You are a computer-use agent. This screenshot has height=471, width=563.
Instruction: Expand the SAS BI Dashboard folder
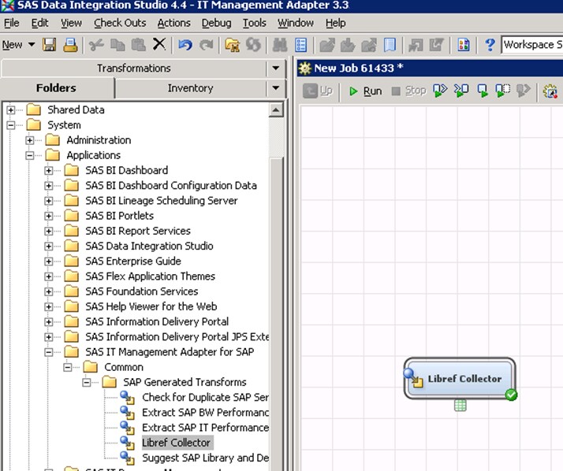[x=49, y=171]
